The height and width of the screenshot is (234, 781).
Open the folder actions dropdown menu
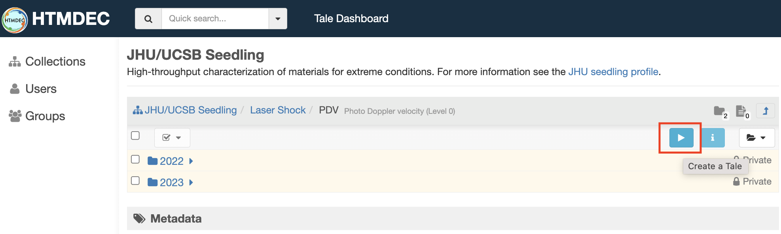pyautogui.click(x=756, y=138)
